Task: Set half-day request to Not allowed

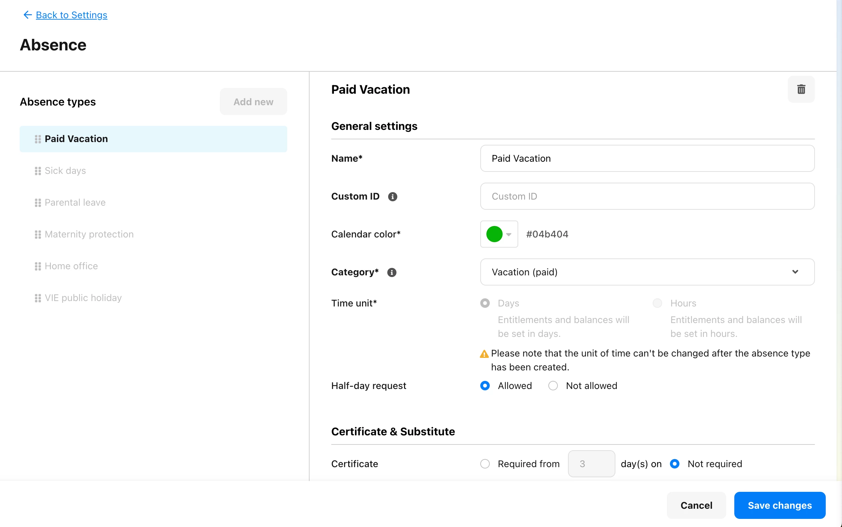Action: (553, 386)
